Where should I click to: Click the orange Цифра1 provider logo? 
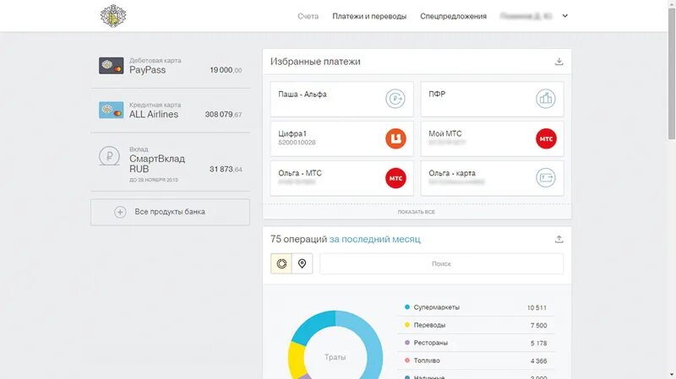tap(395, 138)
